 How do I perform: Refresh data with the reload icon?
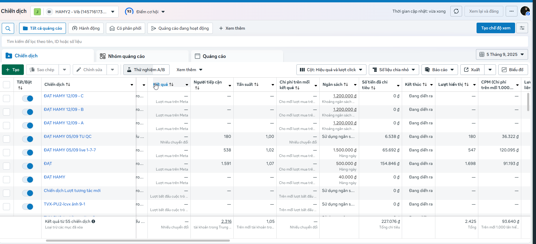coord(456,11)
